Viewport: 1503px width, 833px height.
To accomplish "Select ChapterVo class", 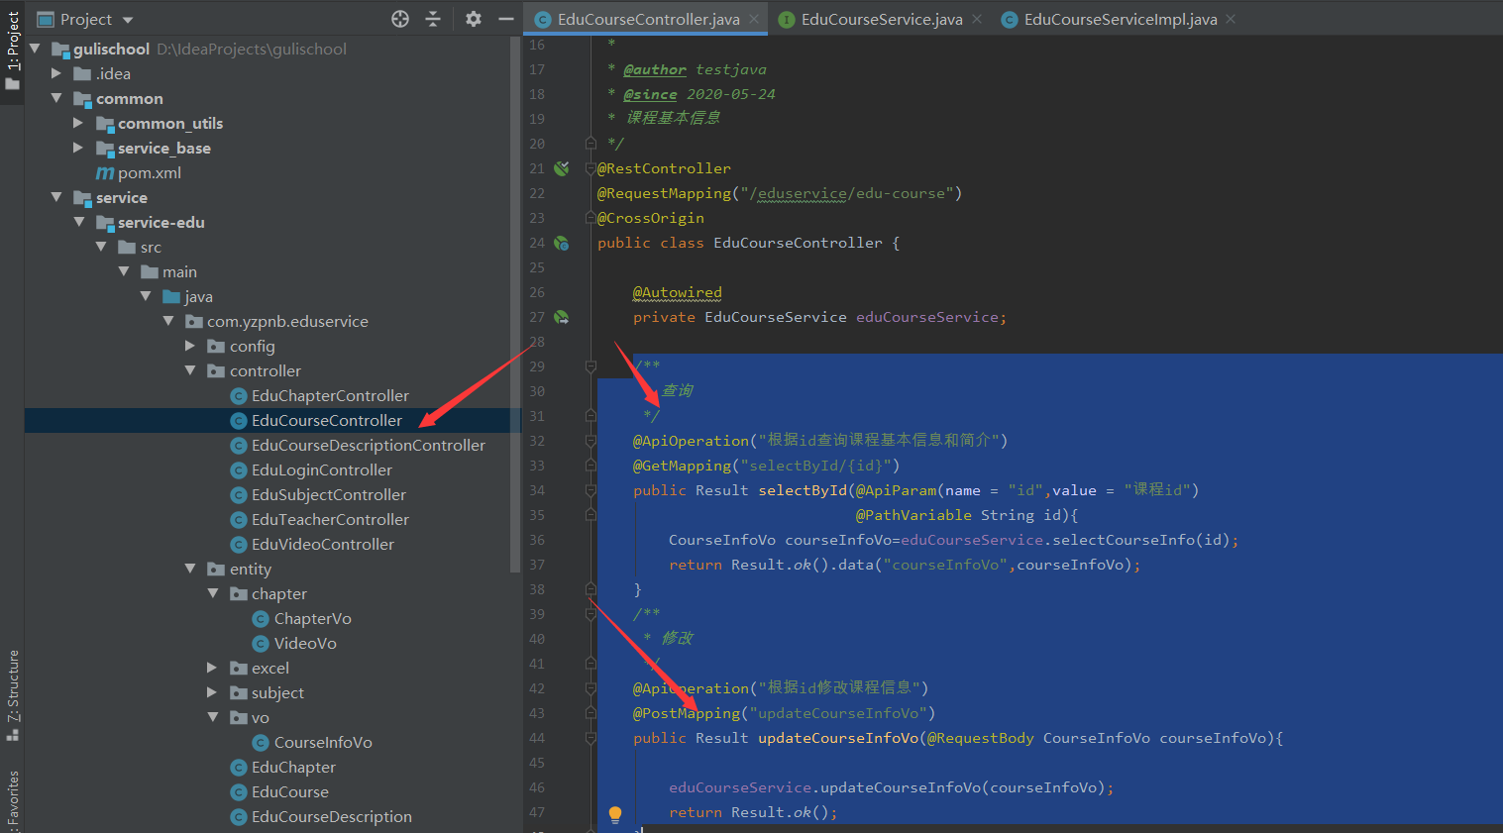I will pyautogui.click(x=302, y=618).
